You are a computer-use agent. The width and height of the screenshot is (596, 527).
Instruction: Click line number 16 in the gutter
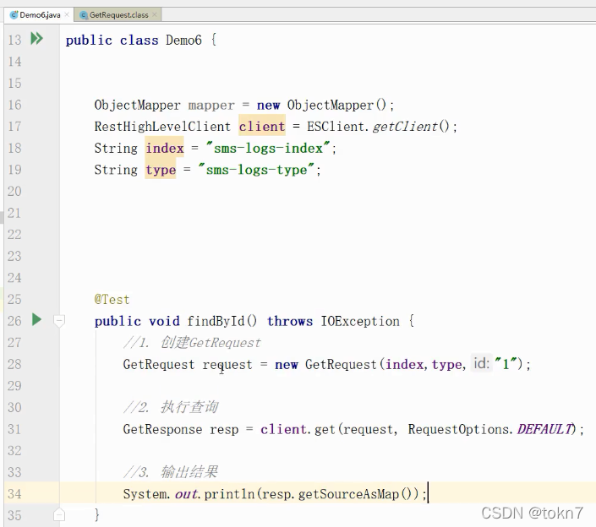(14, 105)
